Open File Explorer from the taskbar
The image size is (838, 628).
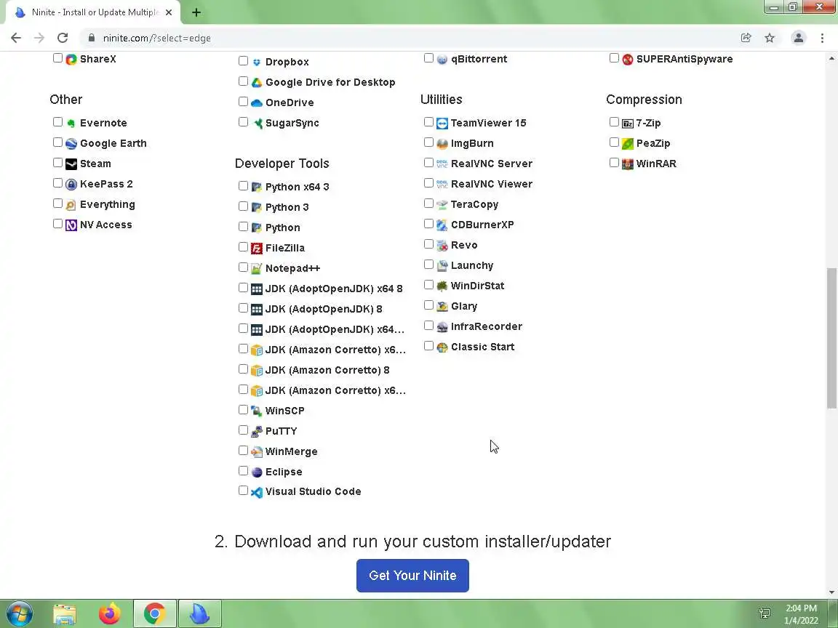(65, 614)
